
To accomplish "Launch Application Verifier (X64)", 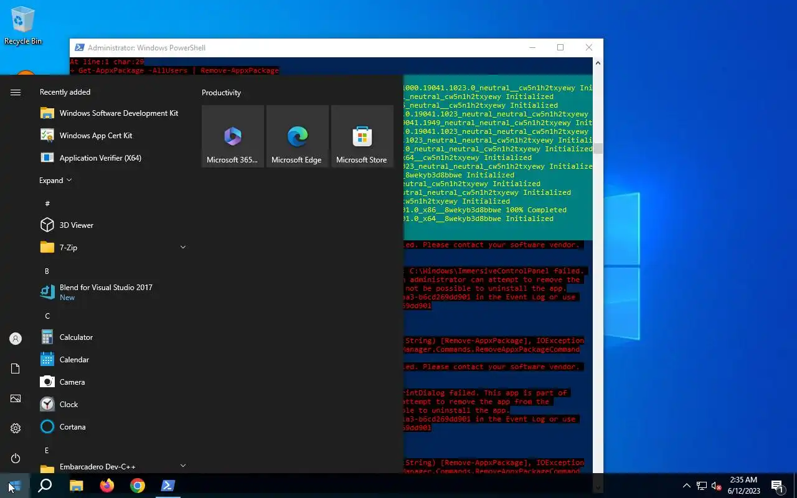I will tap(113, 157).
